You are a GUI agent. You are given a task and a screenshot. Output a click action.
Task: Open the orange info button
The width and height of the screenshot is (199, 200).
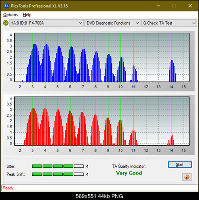pyautogui.click(x=187, y=177)
